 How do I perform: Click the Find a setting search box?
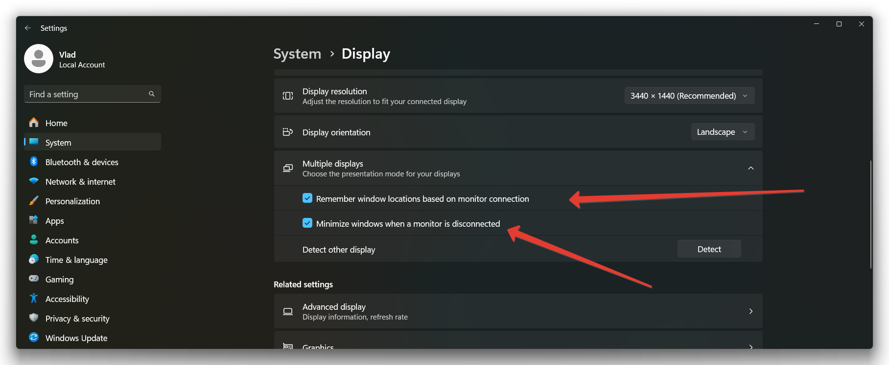(x=87, y=94)
